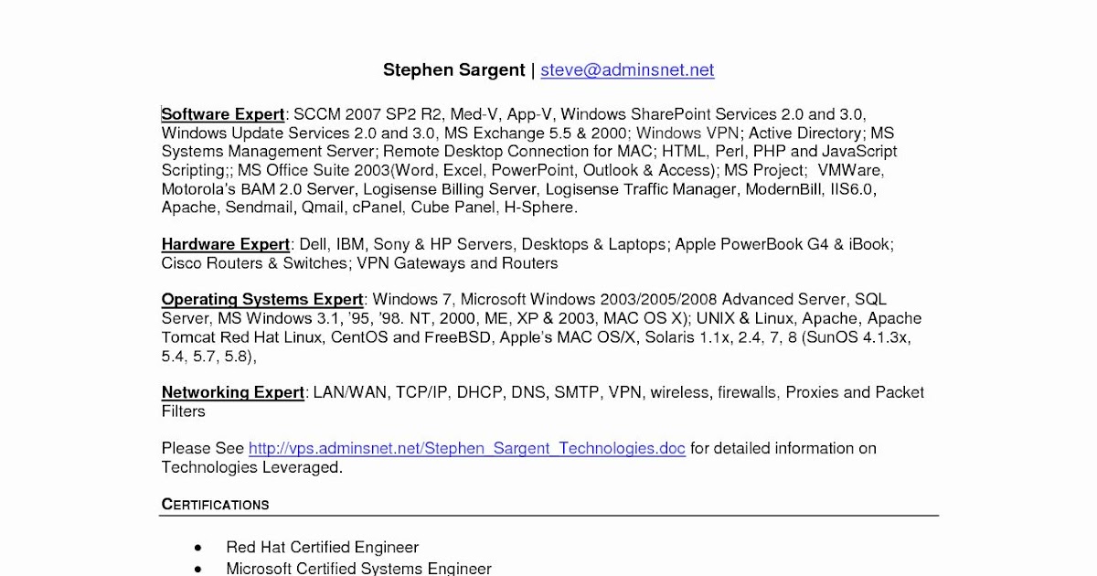Viewport: 1097px width, 576px height.
Task: Click the bullet before Microsoft Certified Systems Engineer
Action: coord(198,570)
